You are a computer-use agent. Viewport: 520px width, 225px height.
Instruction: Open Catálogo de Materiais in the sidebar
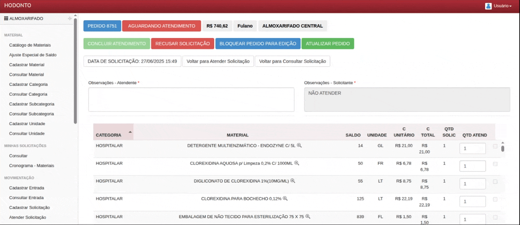click(30, 45)
